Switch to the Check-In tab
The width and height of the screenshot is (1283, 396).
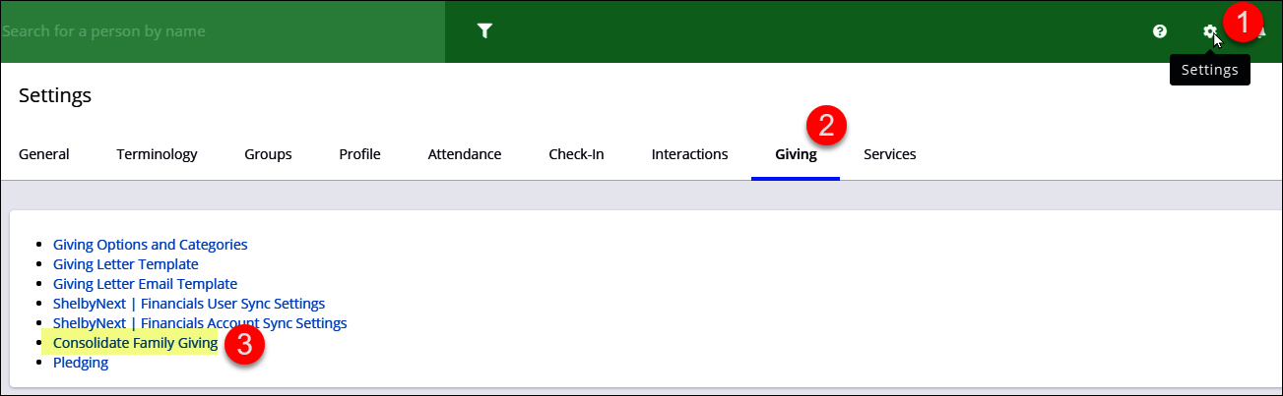coord(576,154)
